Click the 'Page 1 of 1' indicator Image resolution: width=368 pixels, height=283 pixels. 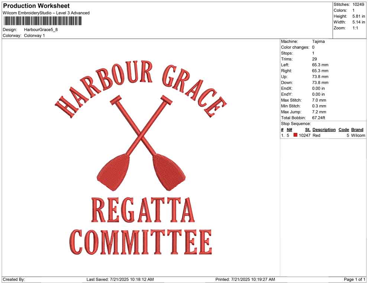(354, 279)
